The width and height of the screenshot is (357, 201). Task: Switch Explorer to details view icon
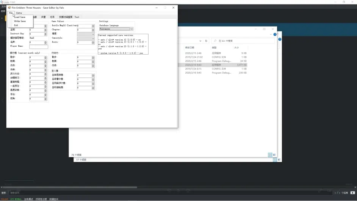point(270,155)
